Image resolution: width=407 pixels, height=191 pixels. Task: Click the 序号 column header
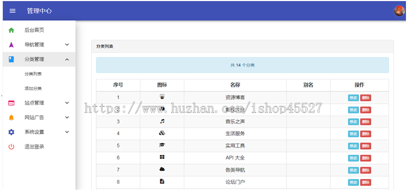118,85
